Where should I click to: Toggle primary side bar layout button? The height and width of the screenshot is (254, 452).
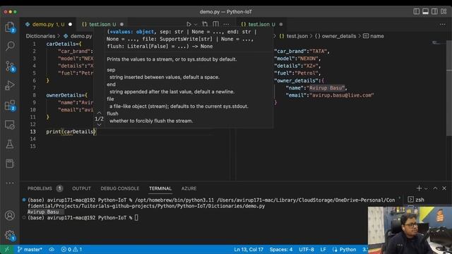click(x=416, y=11)
